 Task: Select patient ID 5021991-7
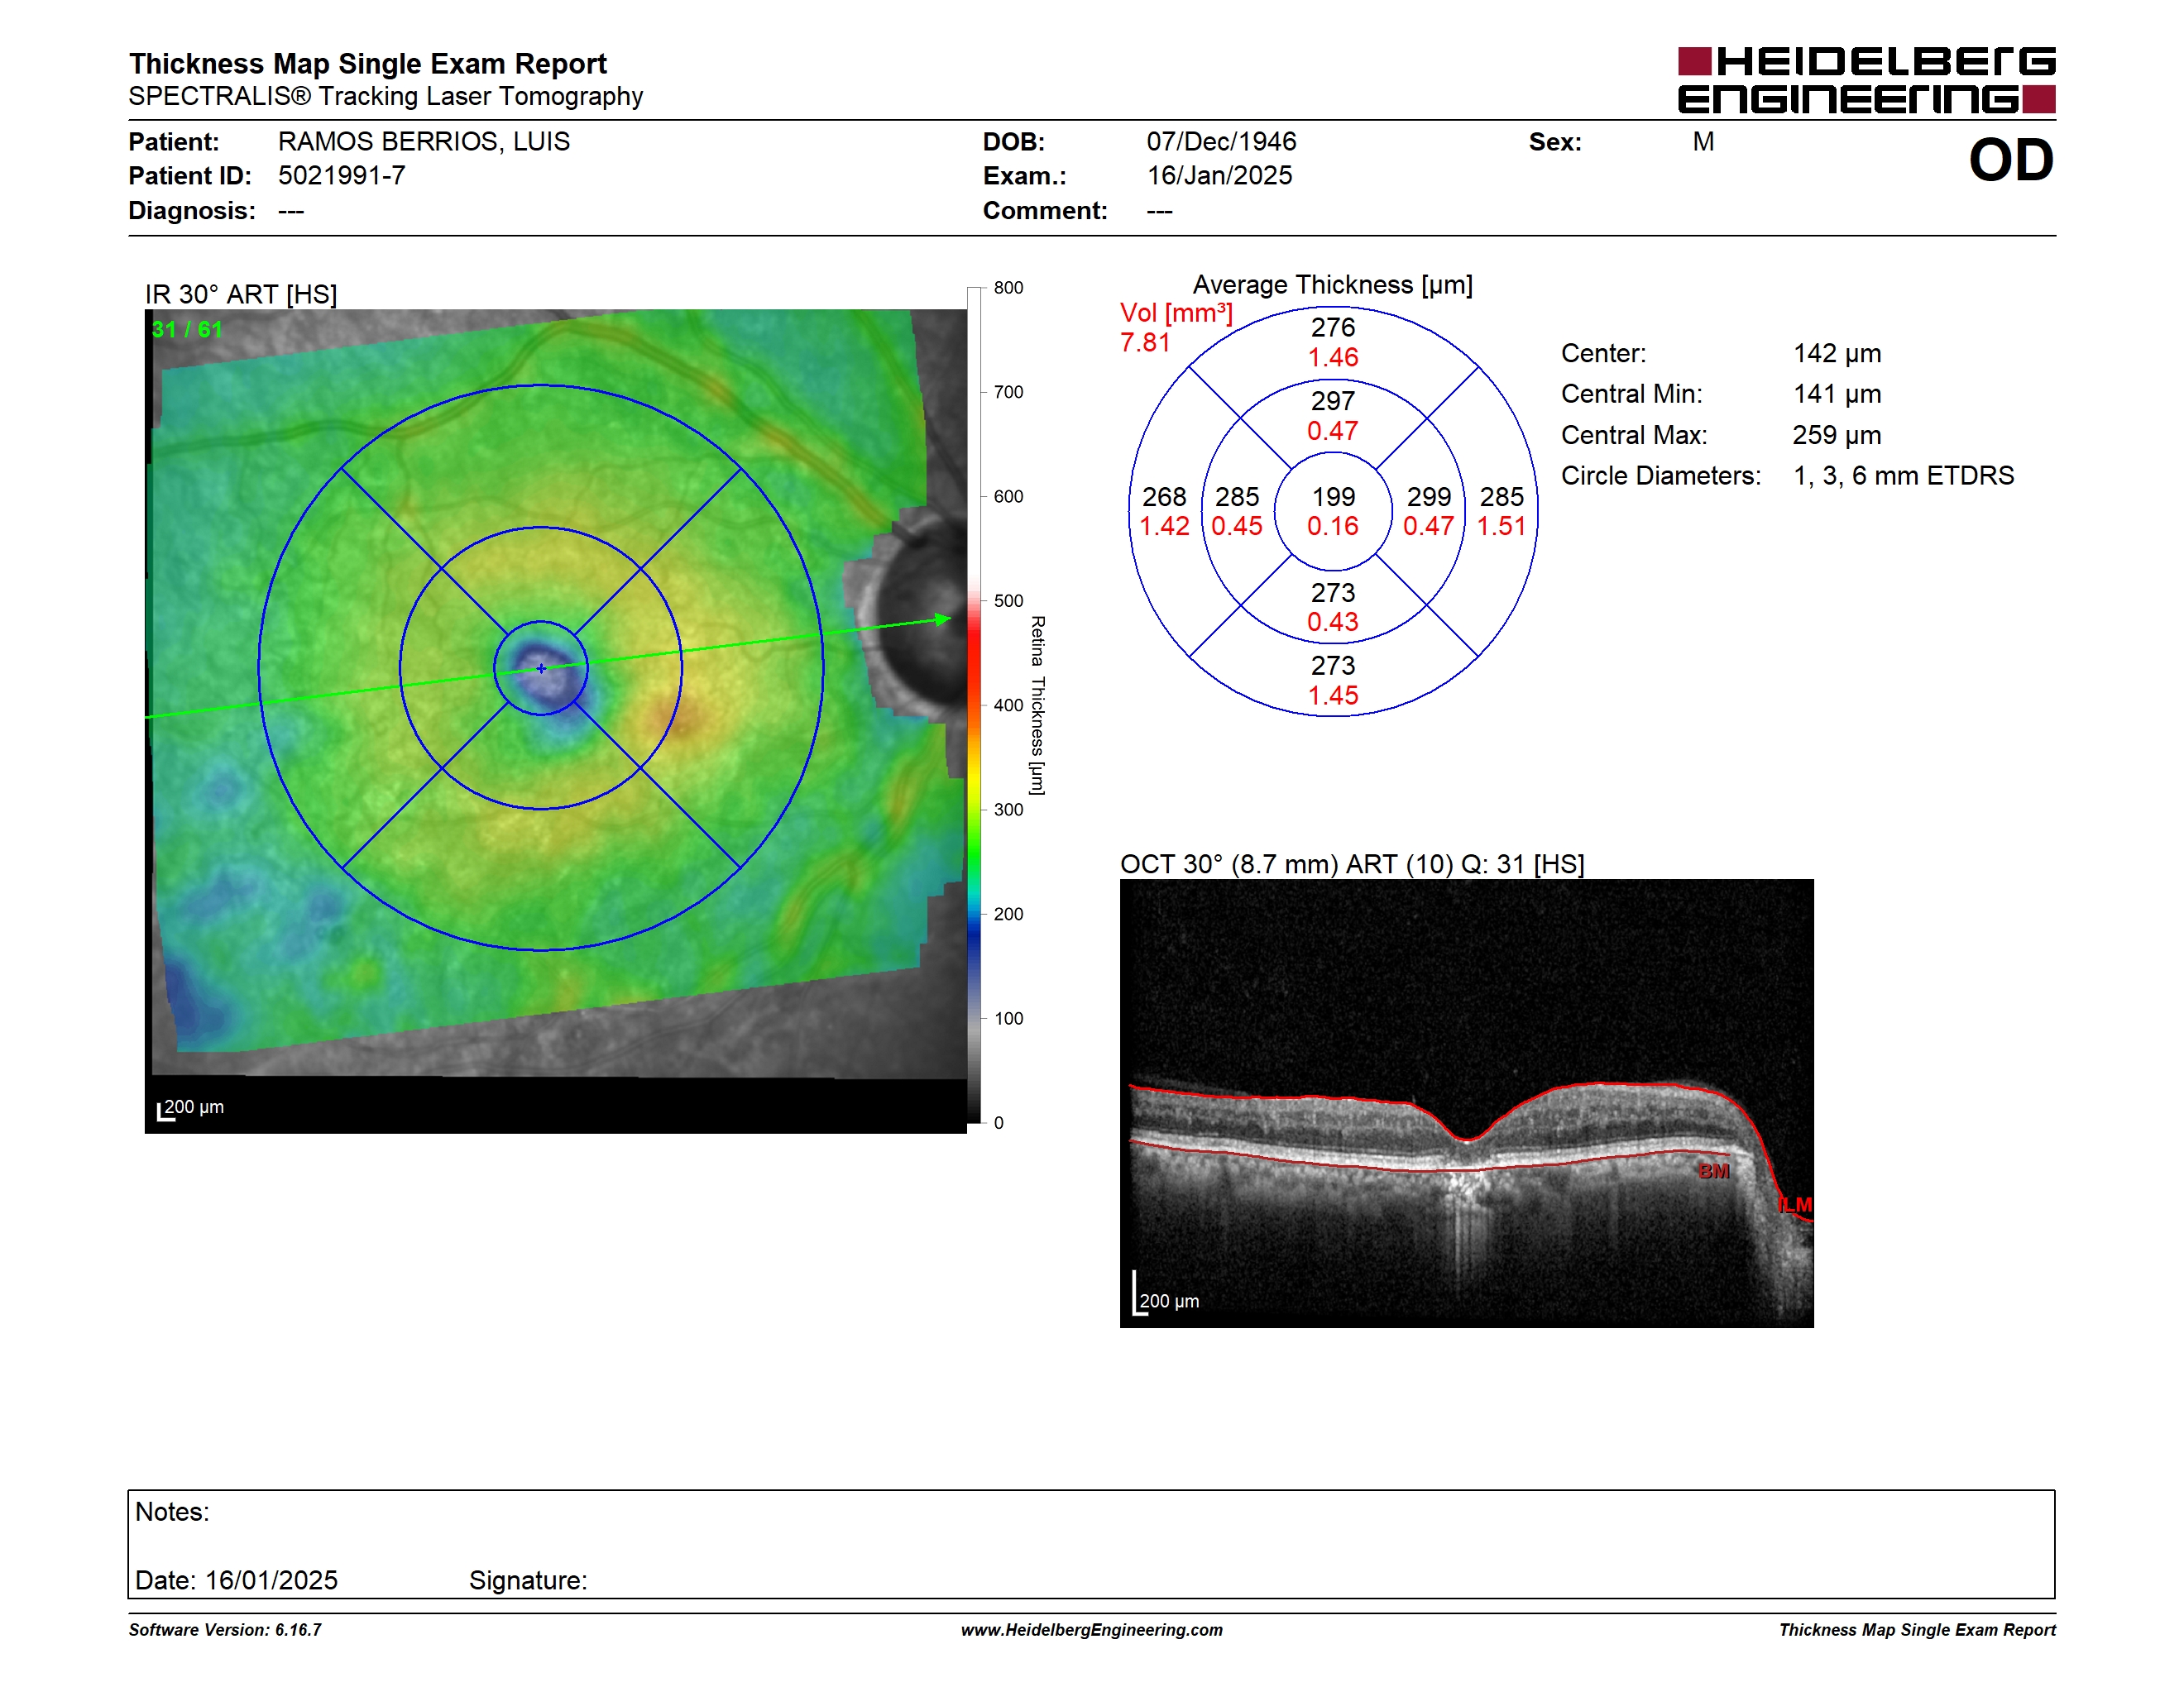point(342,176)
